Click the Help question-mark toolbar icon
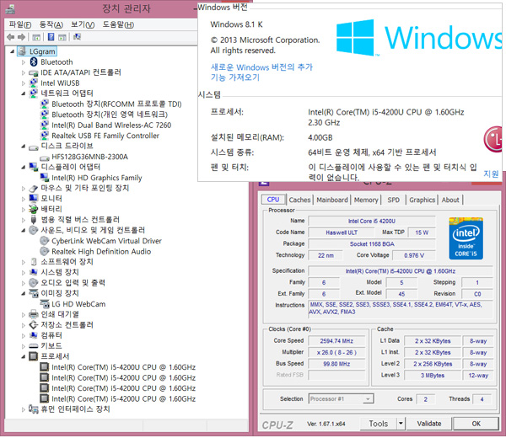506x438 pixels. (x=51, y=37)
